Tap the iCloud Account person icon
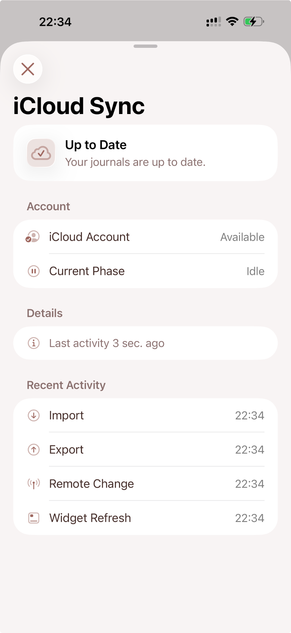The width and height of the screenshot is (291, 633). point(33,237)
